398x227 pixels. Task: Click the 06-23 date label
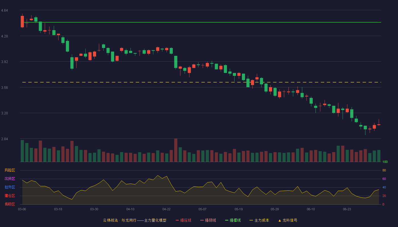347,209
